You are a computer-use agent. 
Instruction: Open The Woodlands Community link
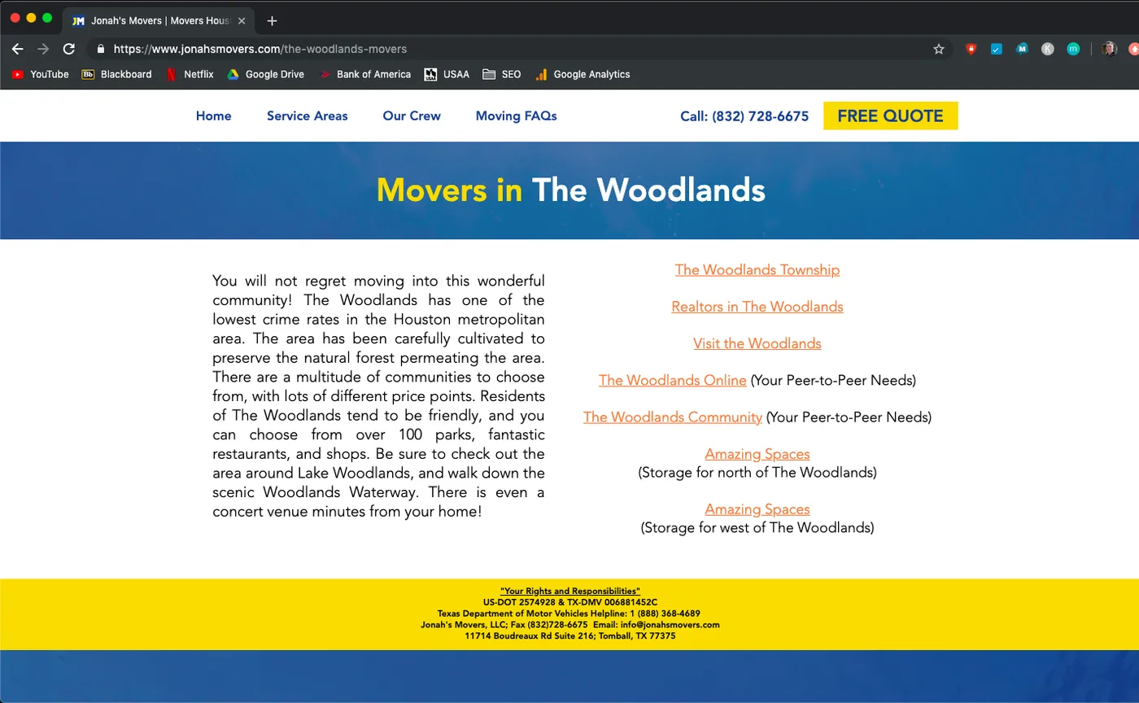point(673,417)
